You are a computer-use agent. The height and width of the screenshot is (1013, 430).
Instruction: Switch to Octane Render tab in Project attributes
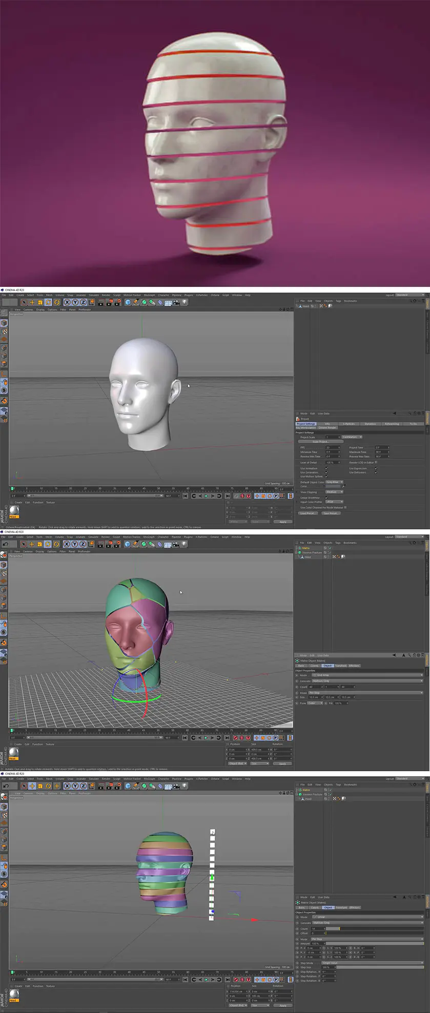click(327, 427)
